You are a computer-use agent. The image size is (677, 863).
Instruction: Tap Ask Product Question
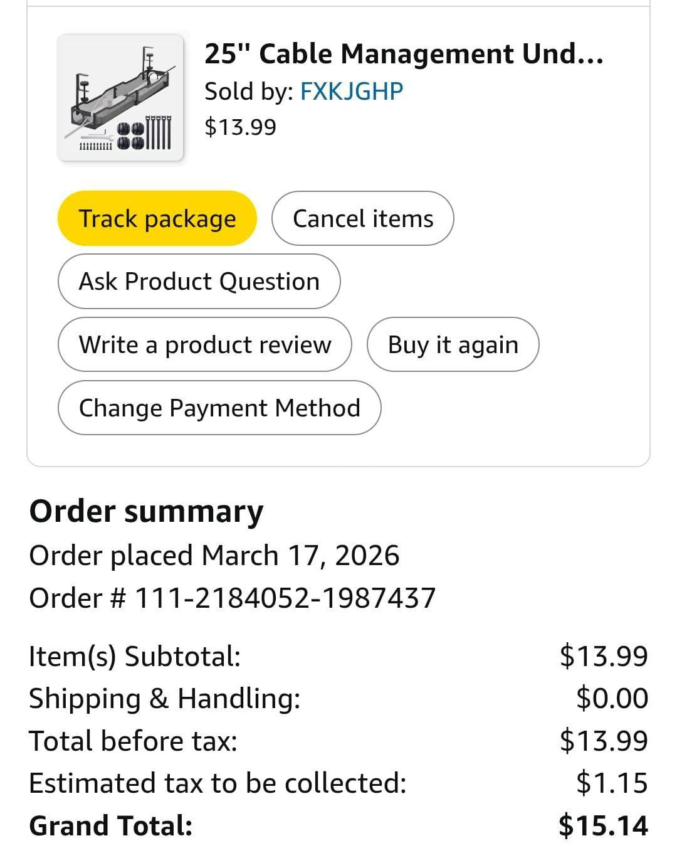click(x=199, y=282)
